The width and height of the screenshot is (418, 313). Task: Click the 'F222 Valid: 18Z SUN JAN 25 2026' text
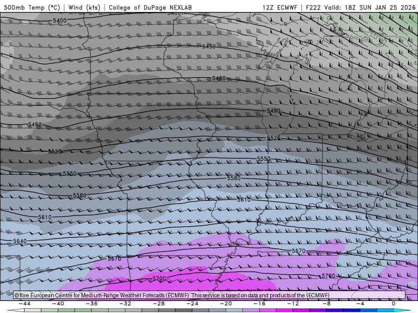coord(361,7)
